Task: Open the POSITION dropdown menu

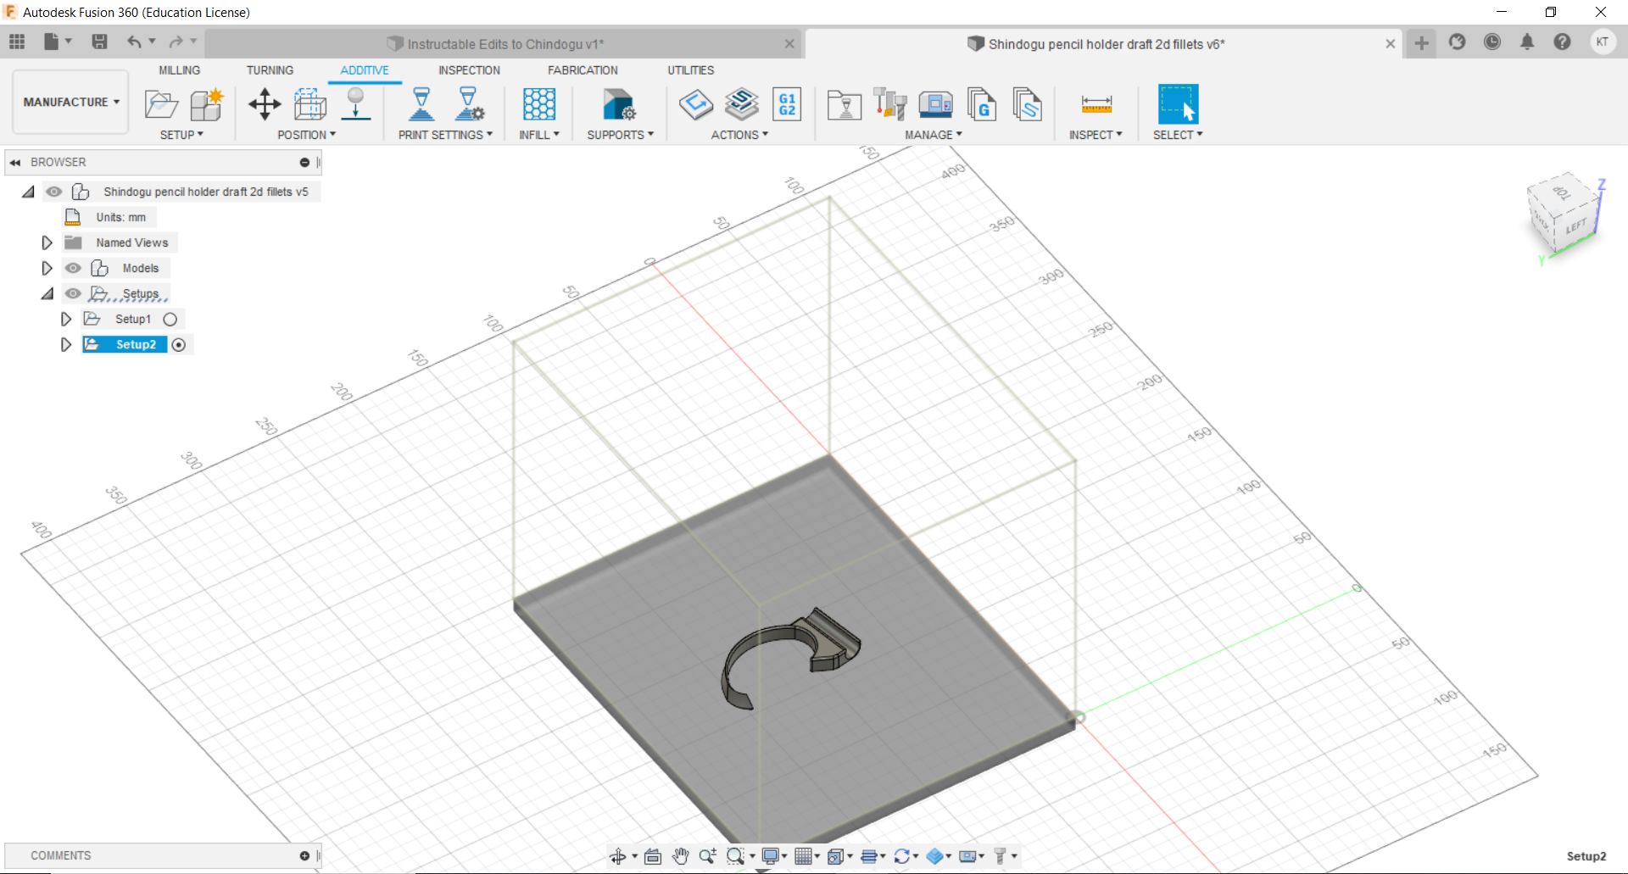Action: 307,135
